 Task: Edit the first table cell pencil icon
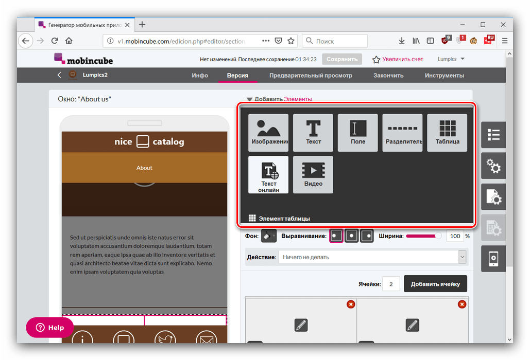pos(301,325)
